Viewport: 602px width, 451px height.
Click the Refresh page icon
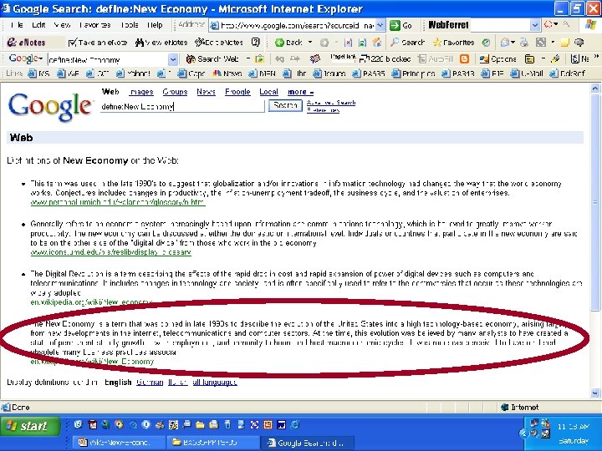pos(362,43)
